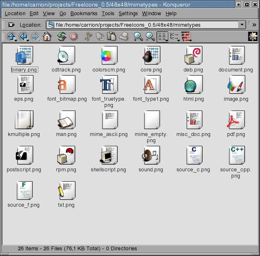Paste from clipboard toolbar icon
The image size is (260, 256).
click(x=111, y=36)
